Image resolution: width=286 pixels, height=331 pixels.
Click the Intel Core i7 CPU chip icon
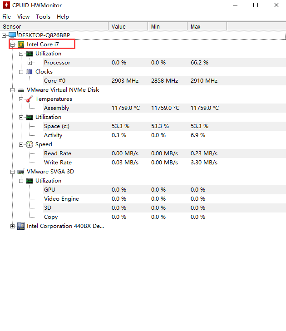coord(21,44)
